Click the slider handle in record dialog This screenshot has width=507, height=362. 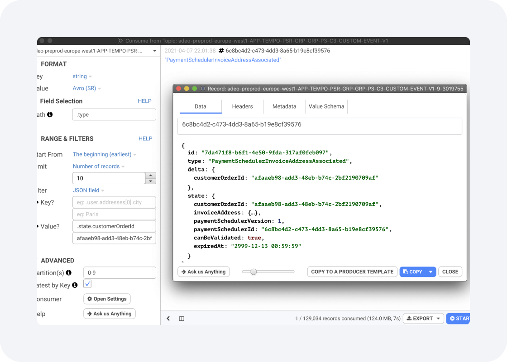click(x=253, y=272)
